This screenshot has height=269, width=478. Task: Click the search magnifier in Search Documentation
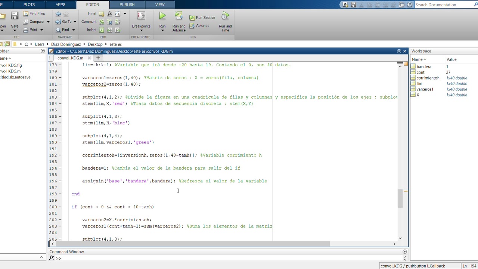coord(475,4)
